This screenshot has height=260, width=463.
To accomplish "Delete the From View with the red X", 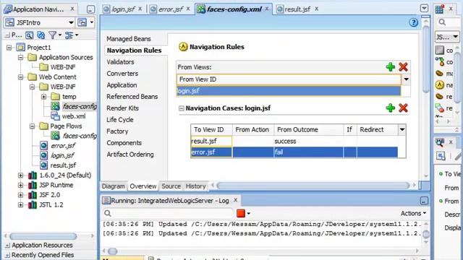I will coord(403,67).
